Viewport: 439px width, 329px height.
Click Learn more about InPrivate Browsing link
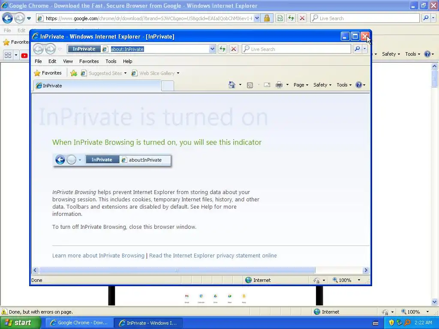tap(98, 255)
